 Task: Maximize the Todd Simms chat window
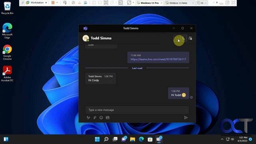[x=182, y=28]
